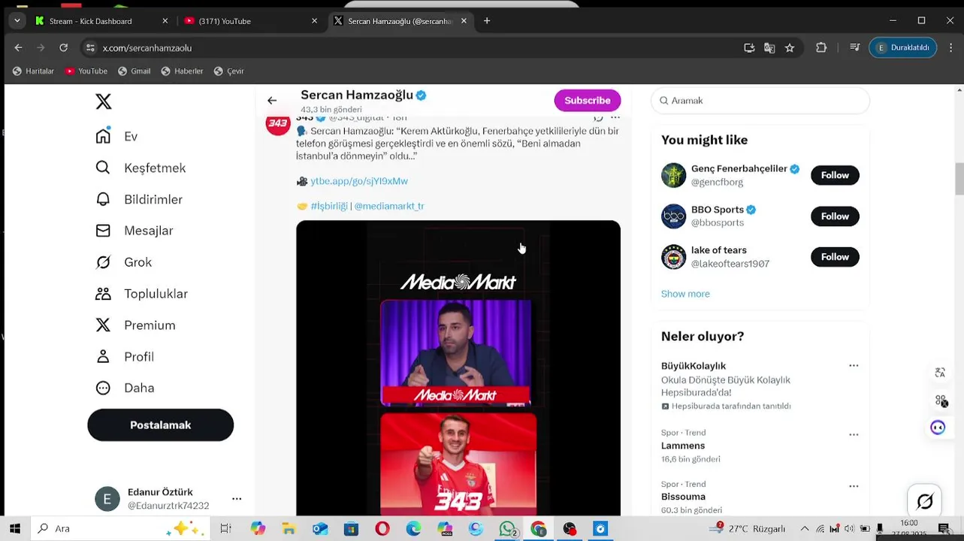Switch to Stream - Kick Dashboard tab
The height and width of the screenshot is (541, 964).
click(x=101, y=21)
